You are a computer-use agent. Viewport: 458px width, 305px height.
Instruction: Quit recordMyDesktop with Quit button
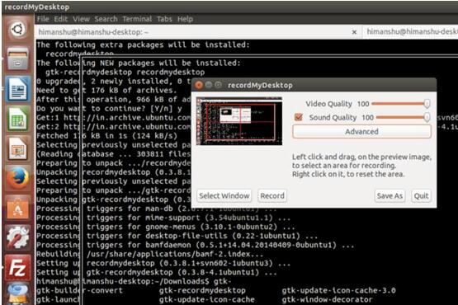[x=421, y=196]
